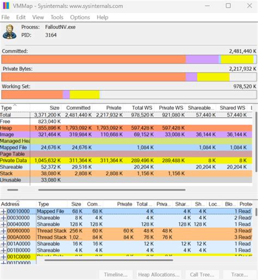The height and width of the screenshot is (280, 258).
Task: Expand the 00060000 Thread Stack entry
Action: point(3,231)
